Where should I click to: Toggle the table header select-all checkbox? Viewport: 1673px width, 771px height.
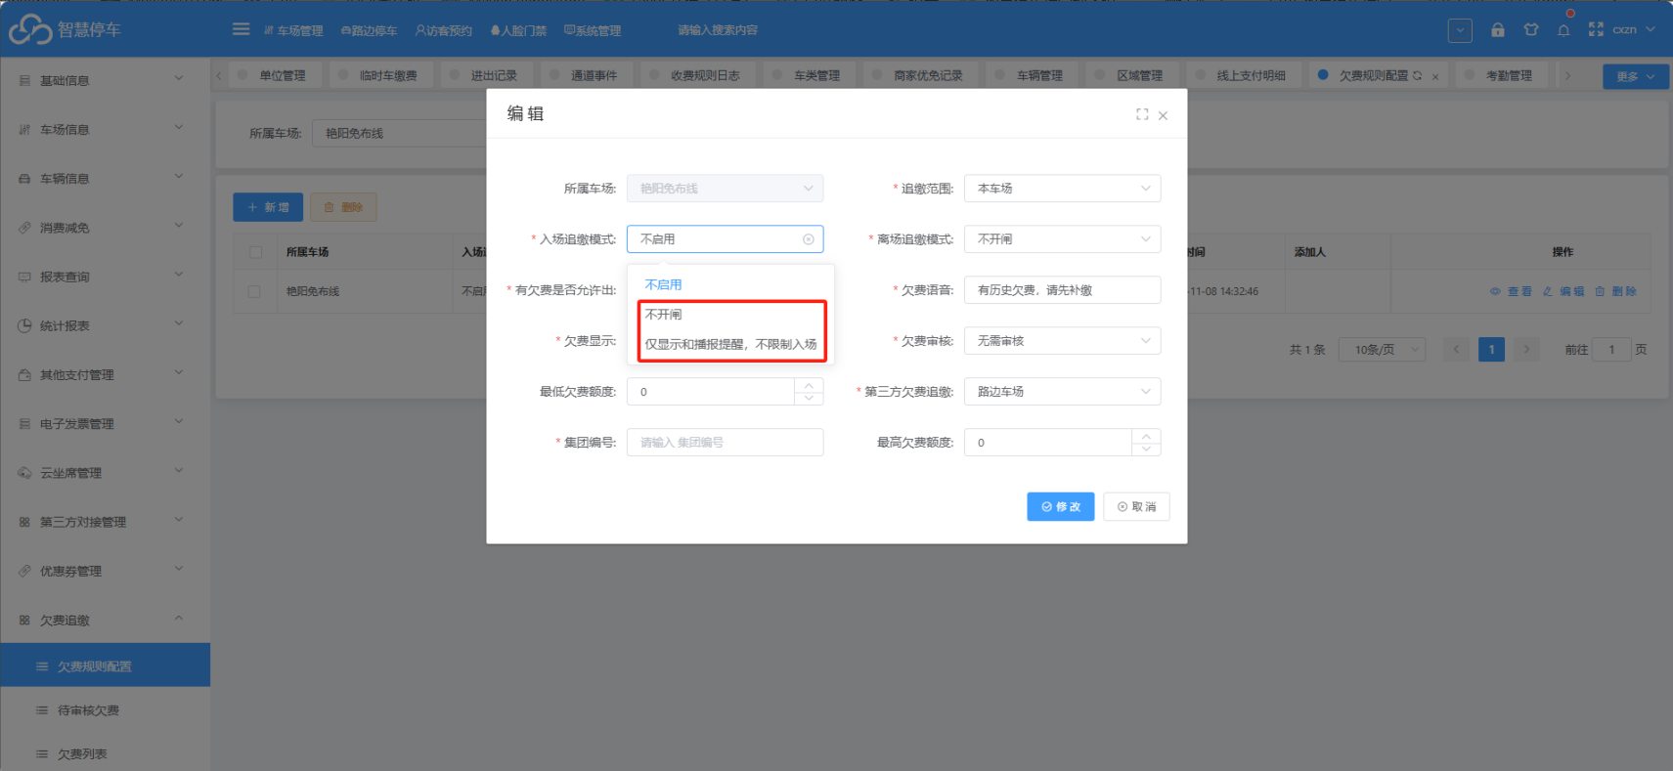tap(255, 252)
